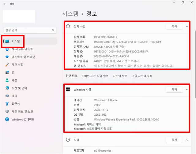Open Bluetooth 및 장치 settings
This screenshot has width=196, height=154.
point(30,49)
